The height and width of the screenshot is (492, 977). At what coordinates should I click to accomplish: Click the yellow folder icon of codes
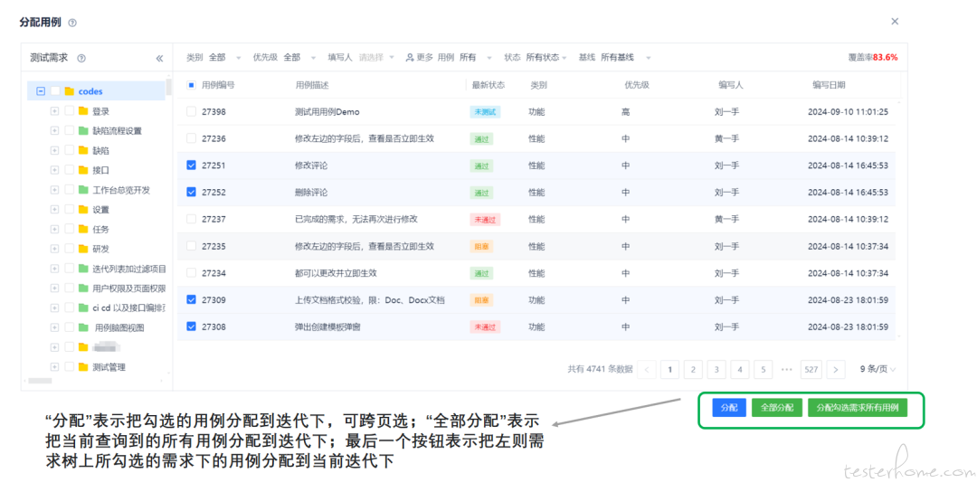pos(70,91)
